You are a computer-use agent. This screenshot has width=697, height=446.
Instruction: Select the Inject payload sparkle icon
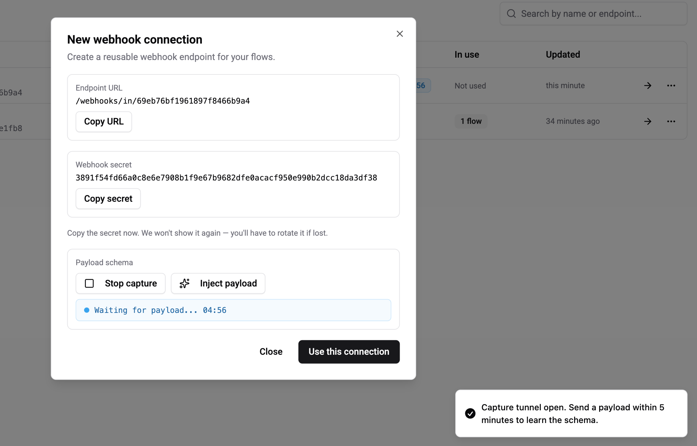[x=184, y=283]
